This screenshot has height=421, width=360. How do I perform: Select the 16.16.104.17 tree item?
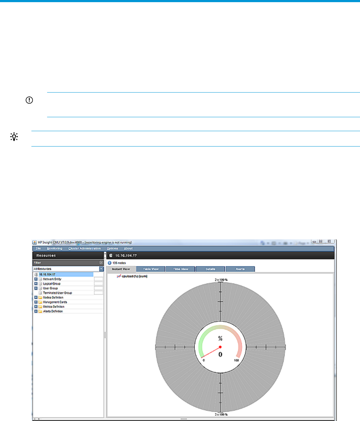point(47,274)
